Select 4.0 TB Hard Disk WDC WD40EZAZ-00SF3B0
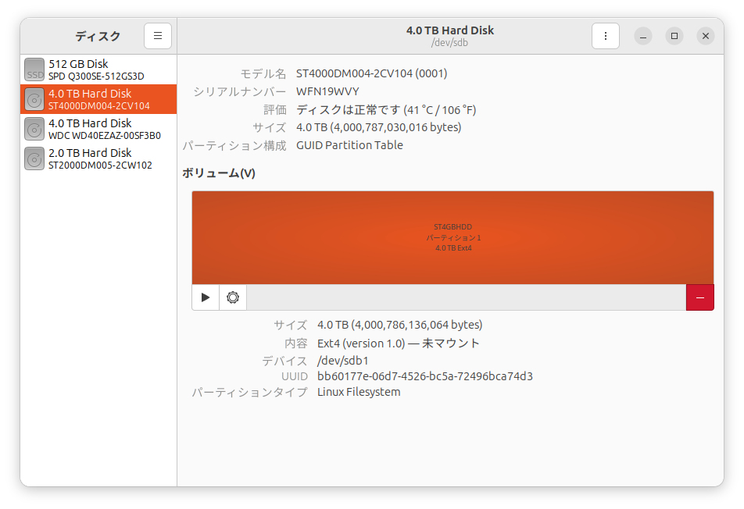Viewport: 744px width, 509px height. tap(98, 129)
